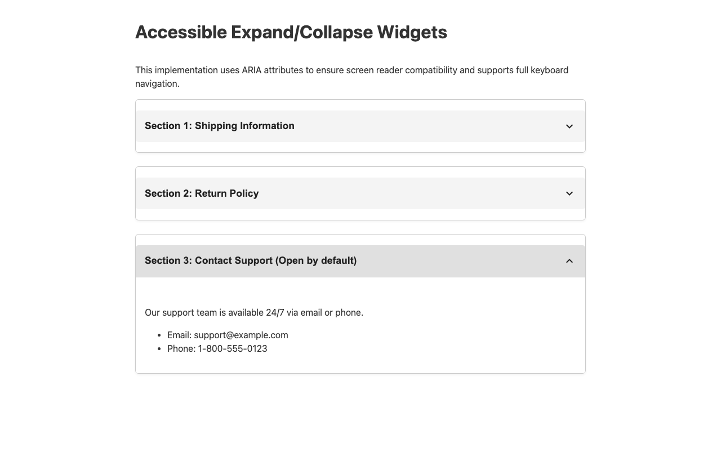Select the phone number 1-800-555-0123

(233, 348)
